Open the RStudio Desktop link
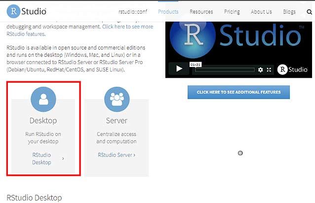Image resolution: width=315 pixels, height=203 pixels. pos(41,159)
